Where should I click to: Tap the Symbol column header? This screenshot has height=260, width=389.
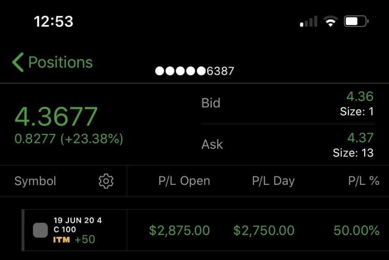pos(35,181)
